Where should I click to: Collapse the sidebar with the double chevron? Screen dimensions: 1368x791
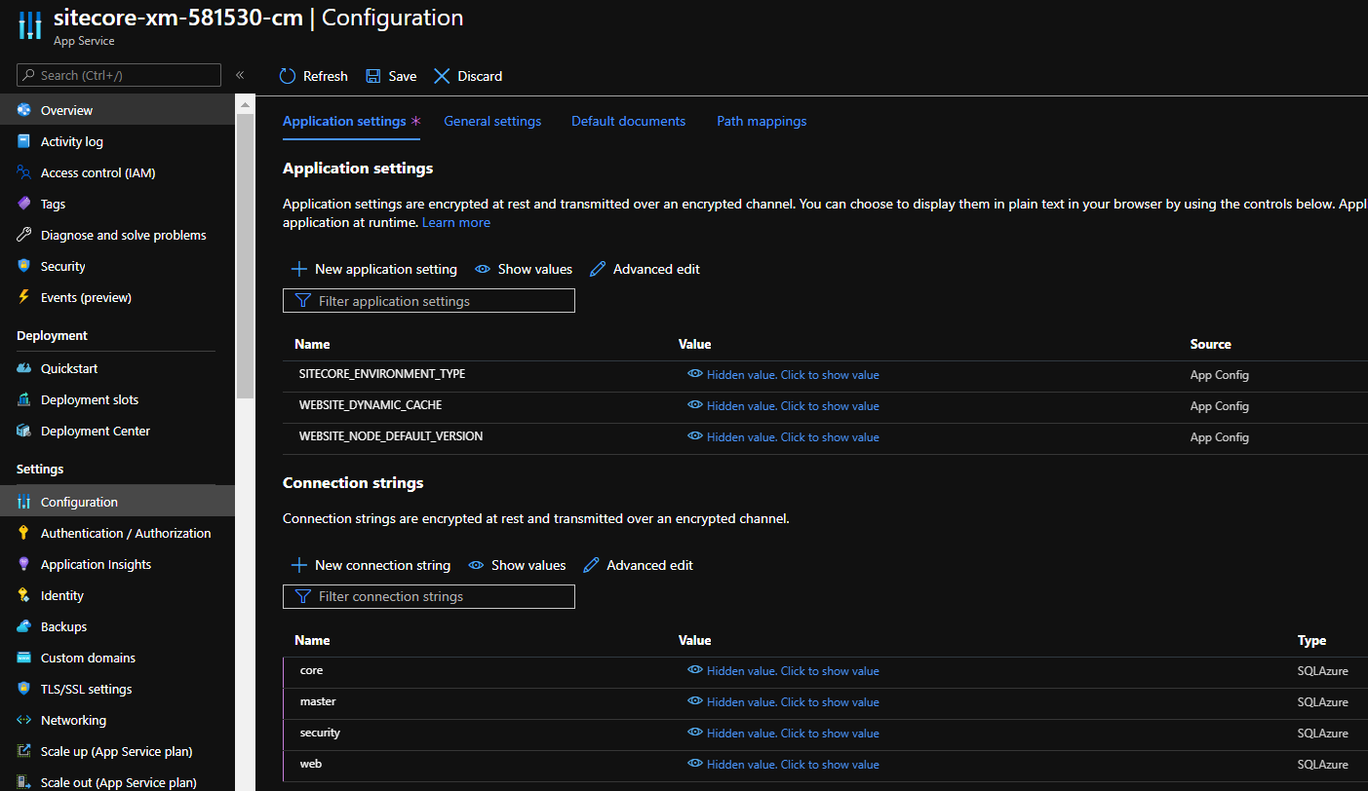coord(240,75)
